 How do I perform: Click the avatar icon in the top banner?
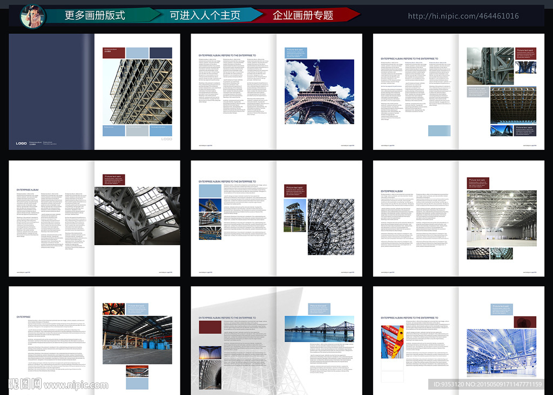click(33, 16)
